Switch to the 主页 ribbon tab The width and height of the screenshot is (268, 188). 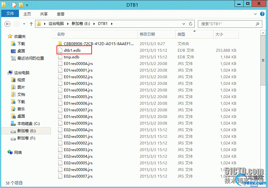coord(27,14)
